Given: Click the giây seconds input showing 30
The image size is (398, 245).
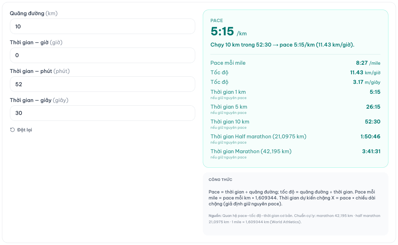Looking at the screenshot, I should tap(102, 113).
